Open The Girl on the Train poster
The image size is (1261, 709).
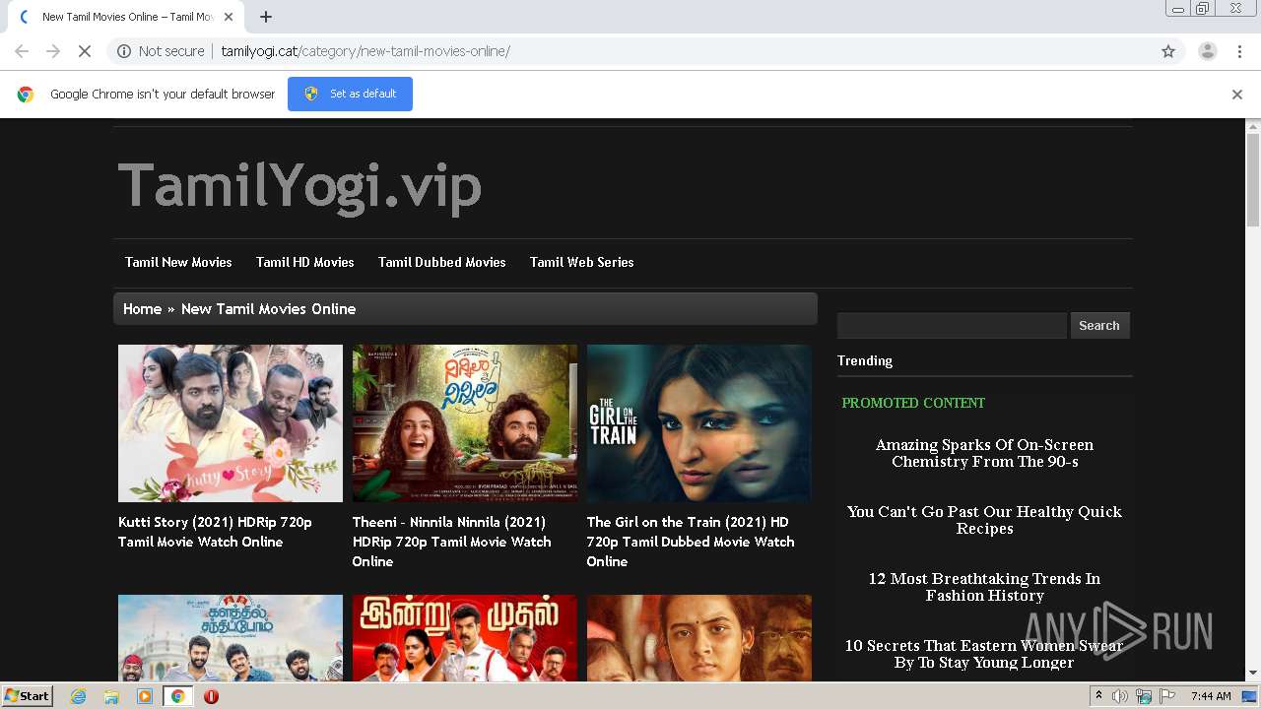click(699, 423)
